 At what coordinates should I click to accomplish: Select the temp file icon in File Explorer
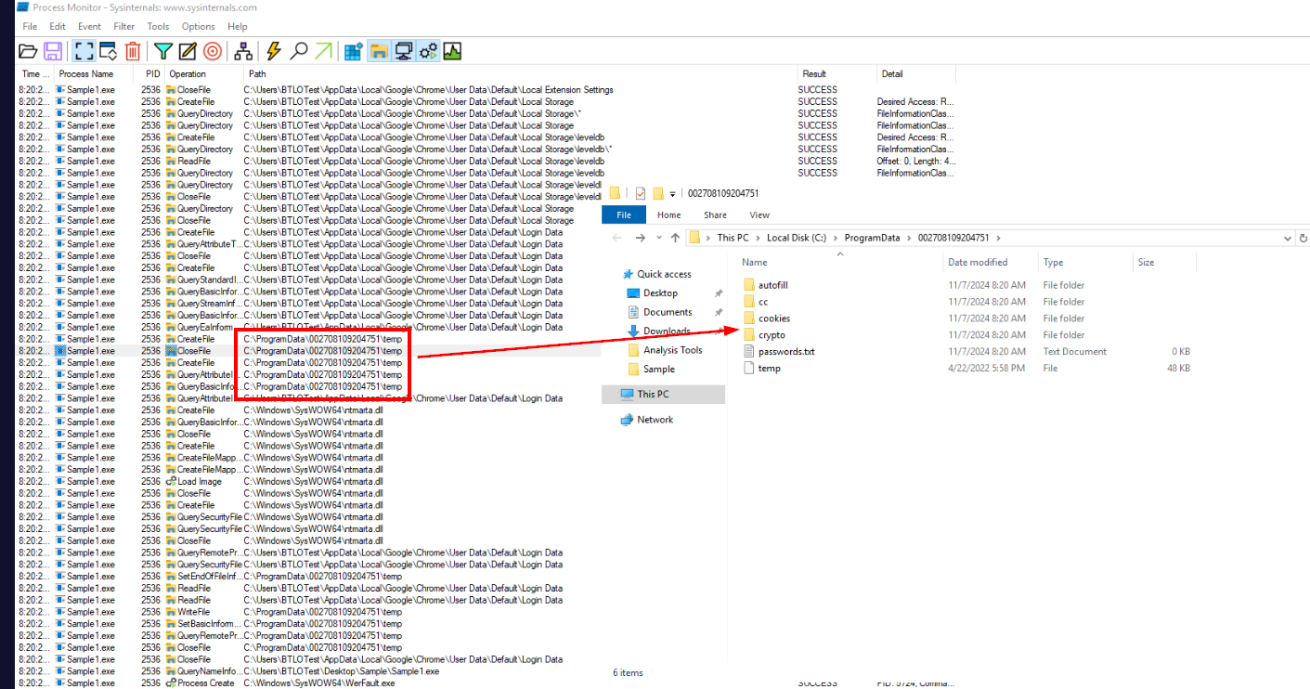749,368
